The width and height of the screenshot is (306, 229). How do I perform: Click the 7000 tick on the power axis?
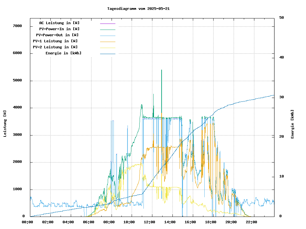pyautogui.click(x=17, y=26)
